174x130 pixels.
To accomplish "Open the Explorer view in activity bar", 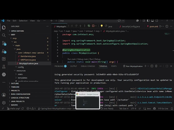I will pyautogui.click(x=4, y=27).
